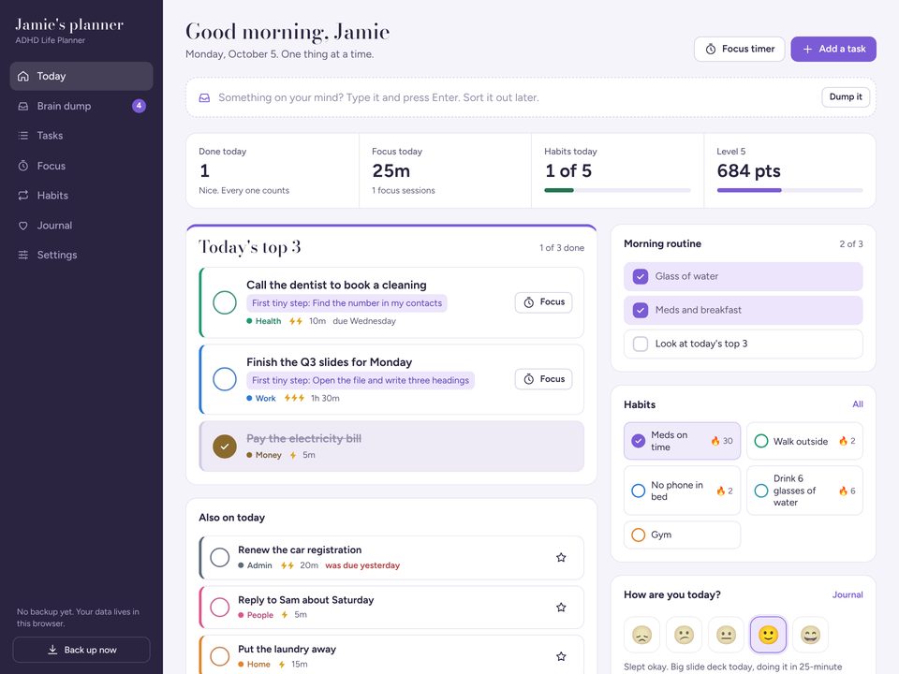Complete the Finish the Q3 slides task
899x674 pixels.
point(225,379)
